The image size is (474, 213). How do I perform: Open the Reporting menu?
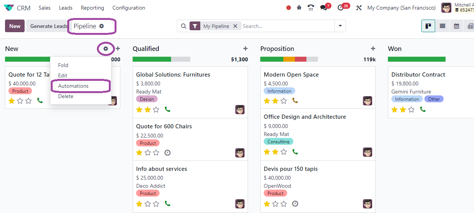pos(92,8)
